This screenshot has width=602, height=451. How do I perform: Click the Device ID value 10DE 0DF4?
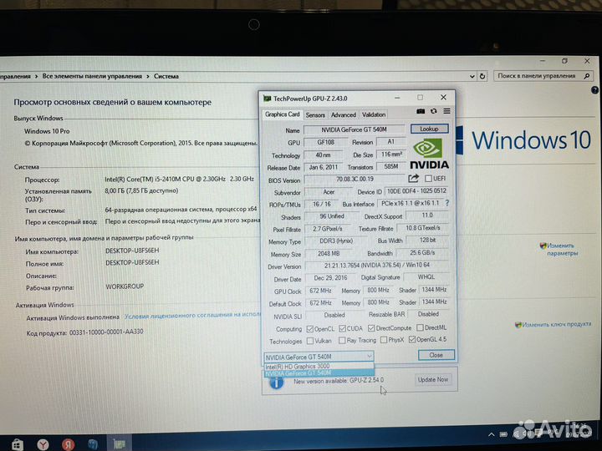416,191
